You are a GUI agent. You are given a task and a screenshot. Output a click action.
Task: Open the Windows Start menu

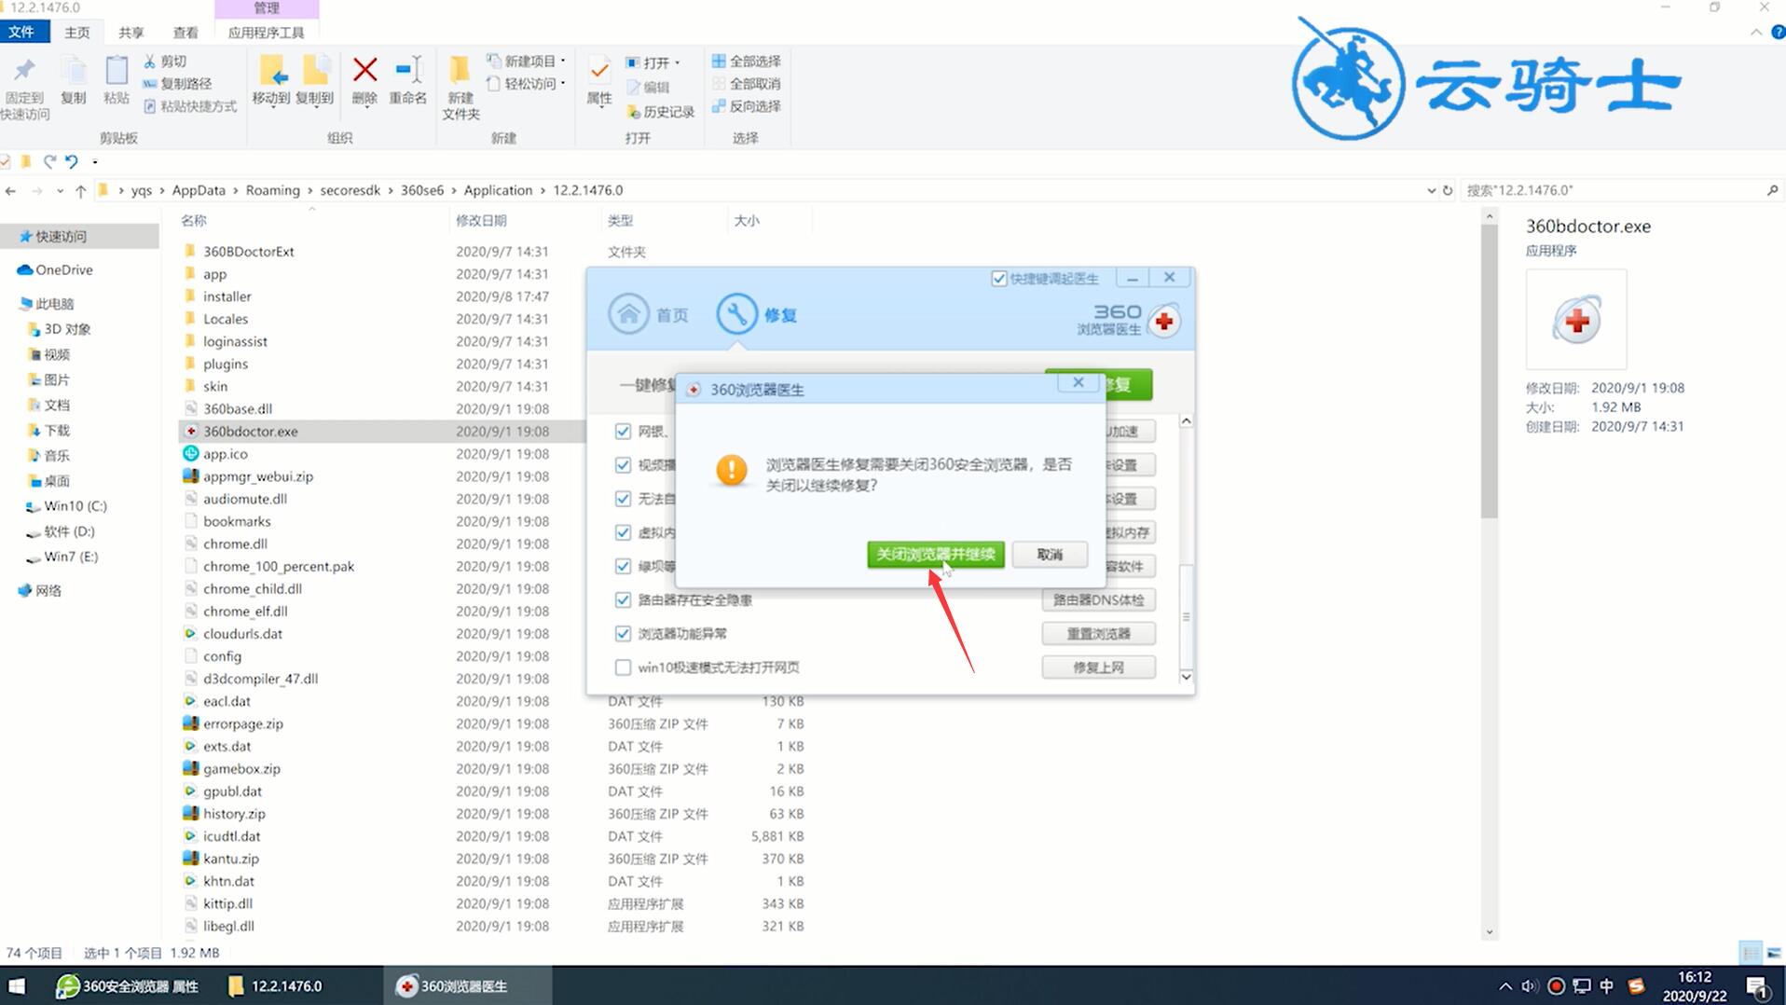(x=17, y=985)
